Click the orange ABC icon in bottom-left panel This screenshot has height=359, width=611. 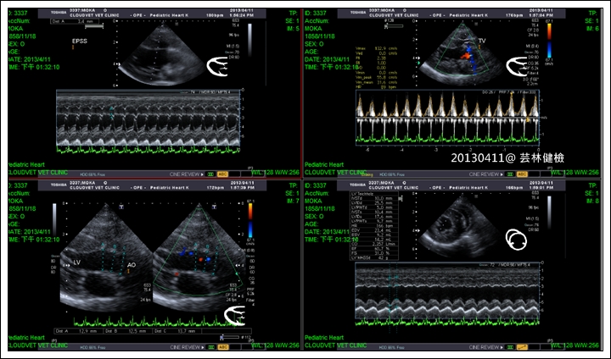[223, 347]
